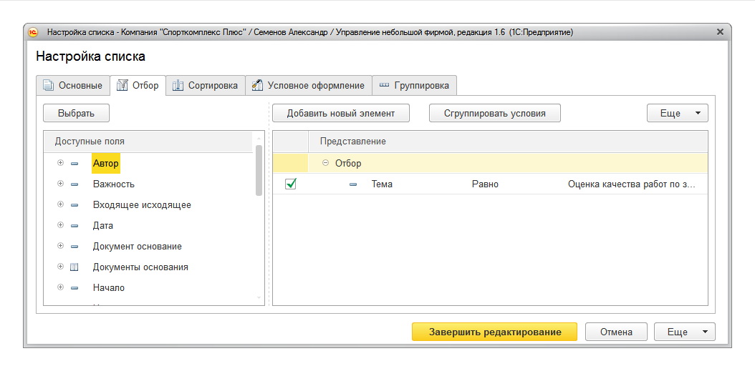Expand the Дата field node

pos(60,226)
